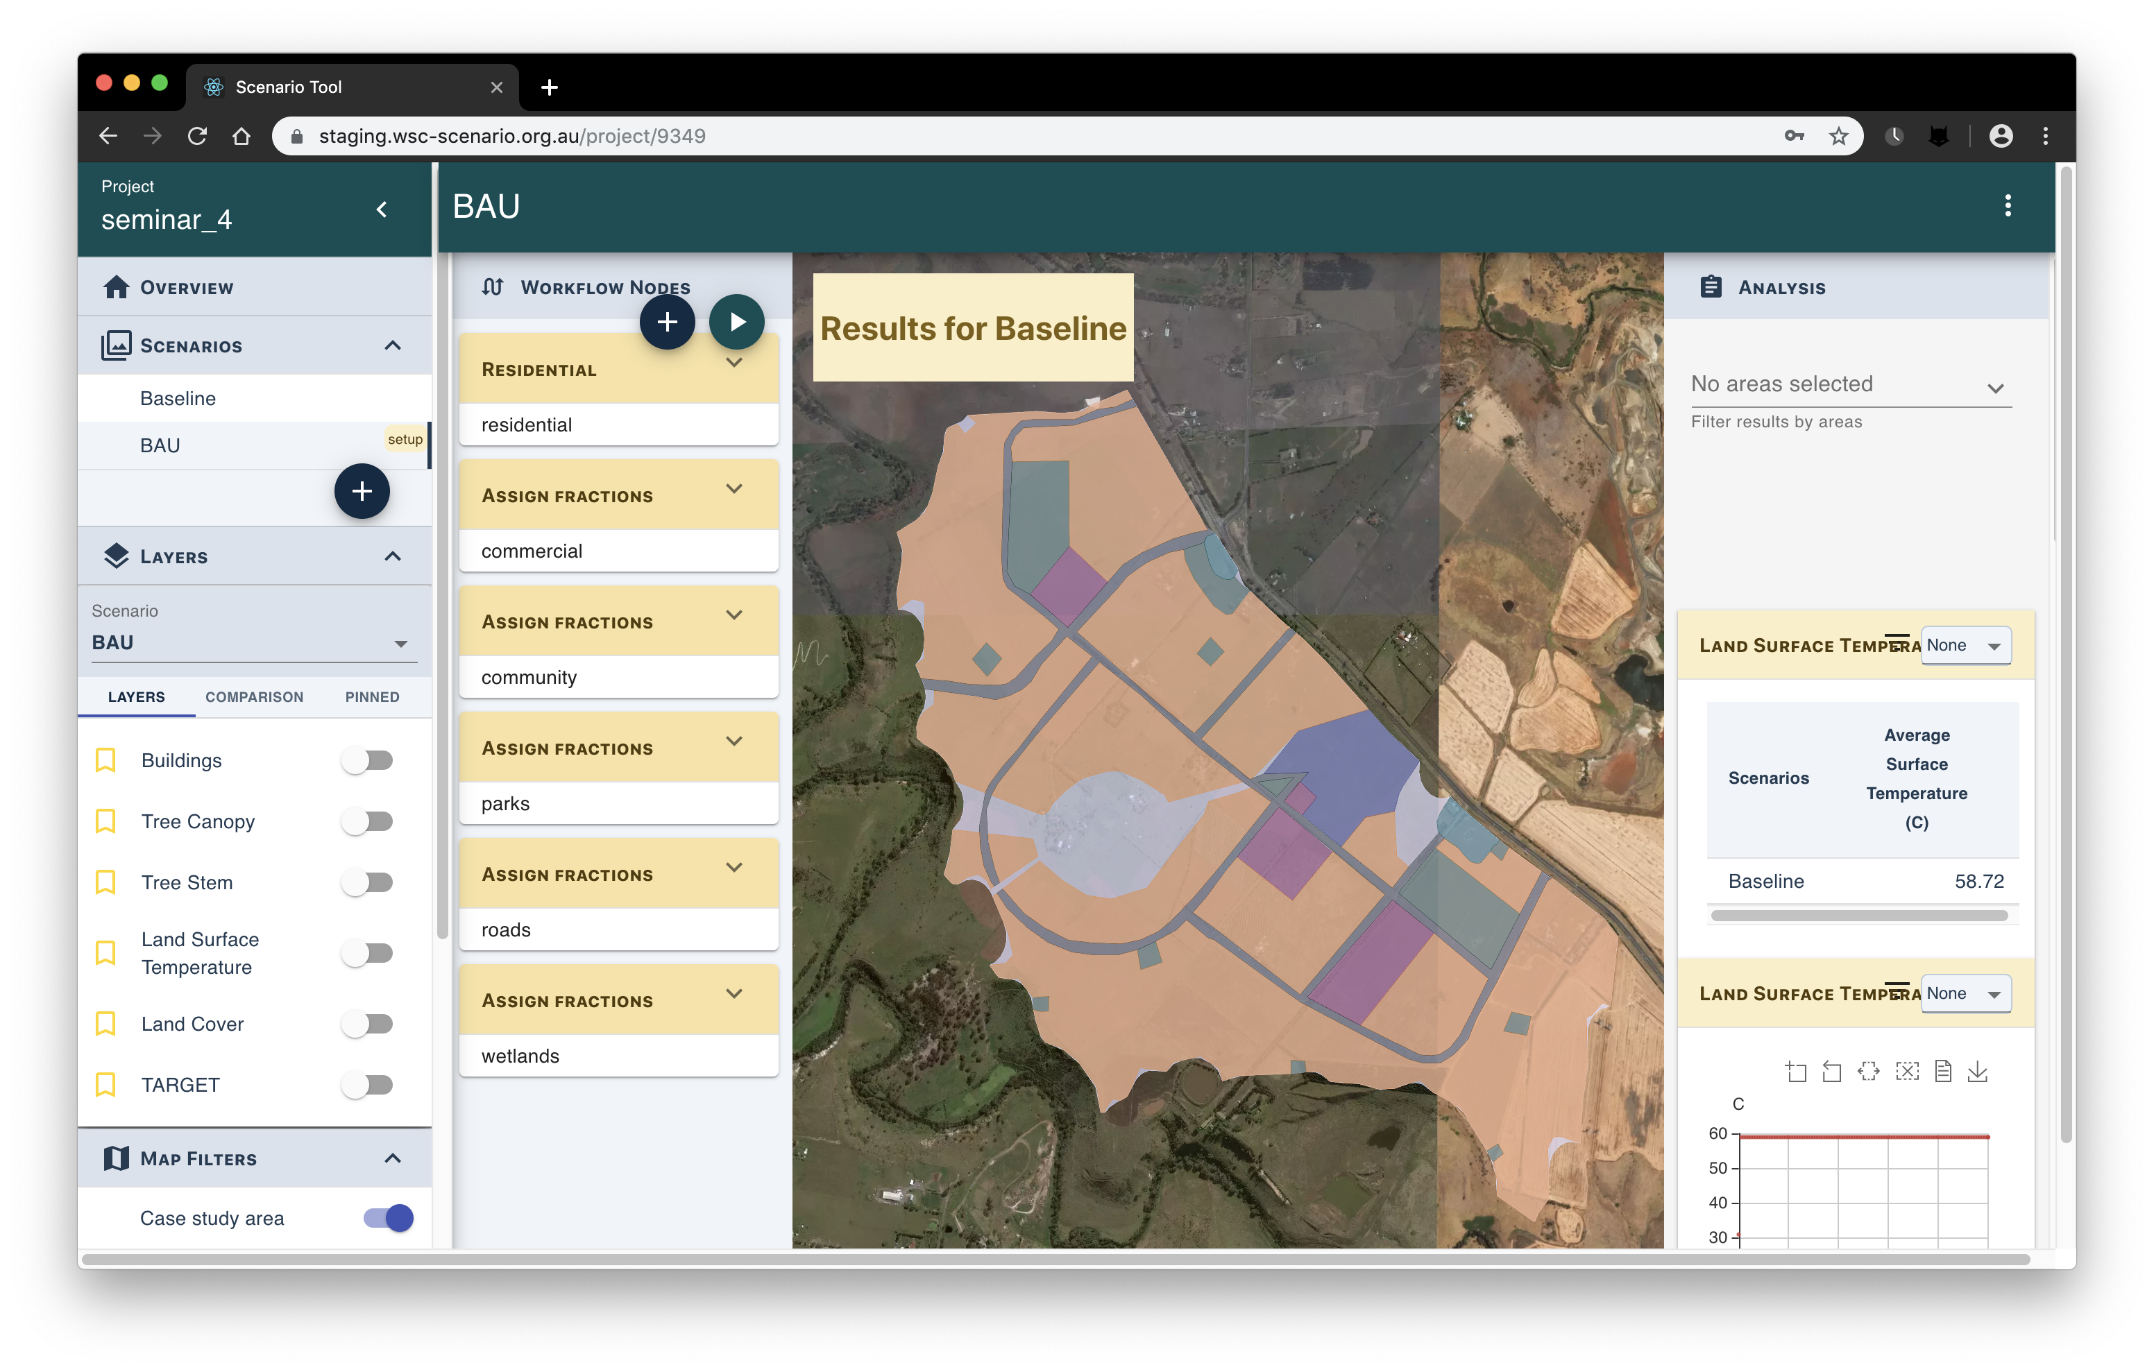Screen dimensions: 2154x1372
Task: Open a new browser tab
Action: coord(550,87)
